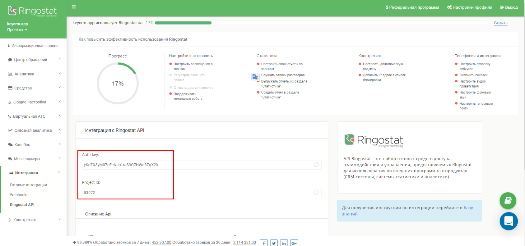Open Готовые интеграции submenu item
This screenshot has width=525, height=246.
point(28,185)
